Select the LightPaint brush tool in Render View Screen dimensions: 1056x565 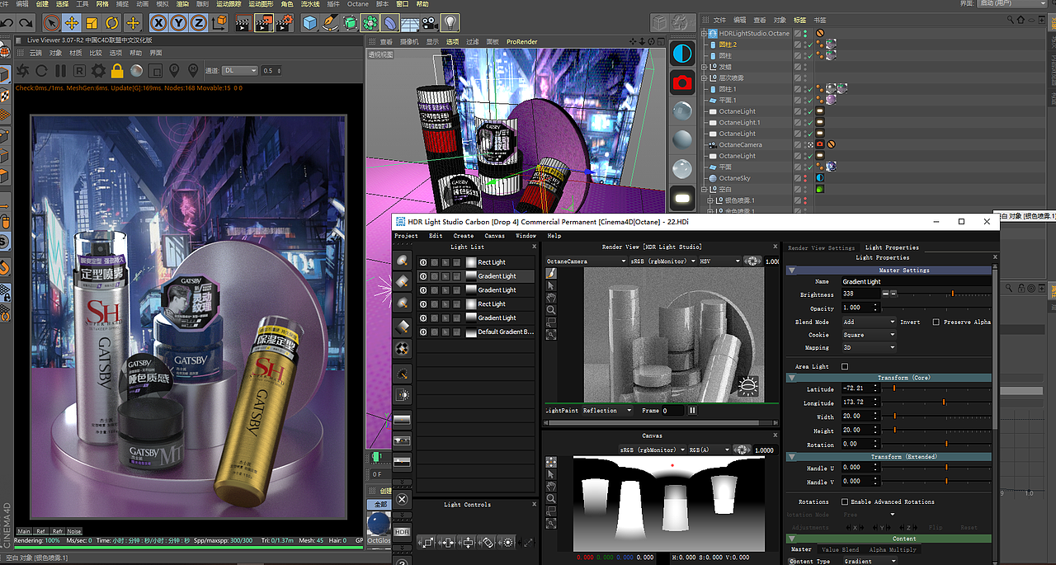550,273
